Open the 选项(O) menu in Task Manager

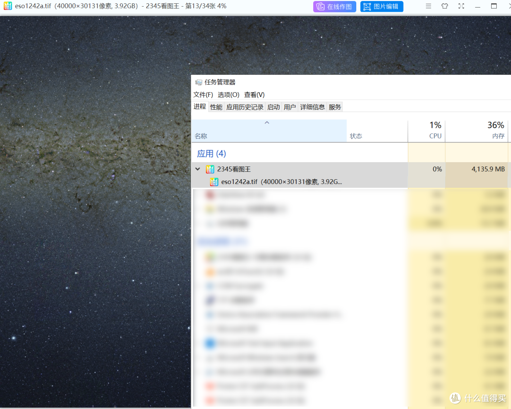[x=229, y=95]
